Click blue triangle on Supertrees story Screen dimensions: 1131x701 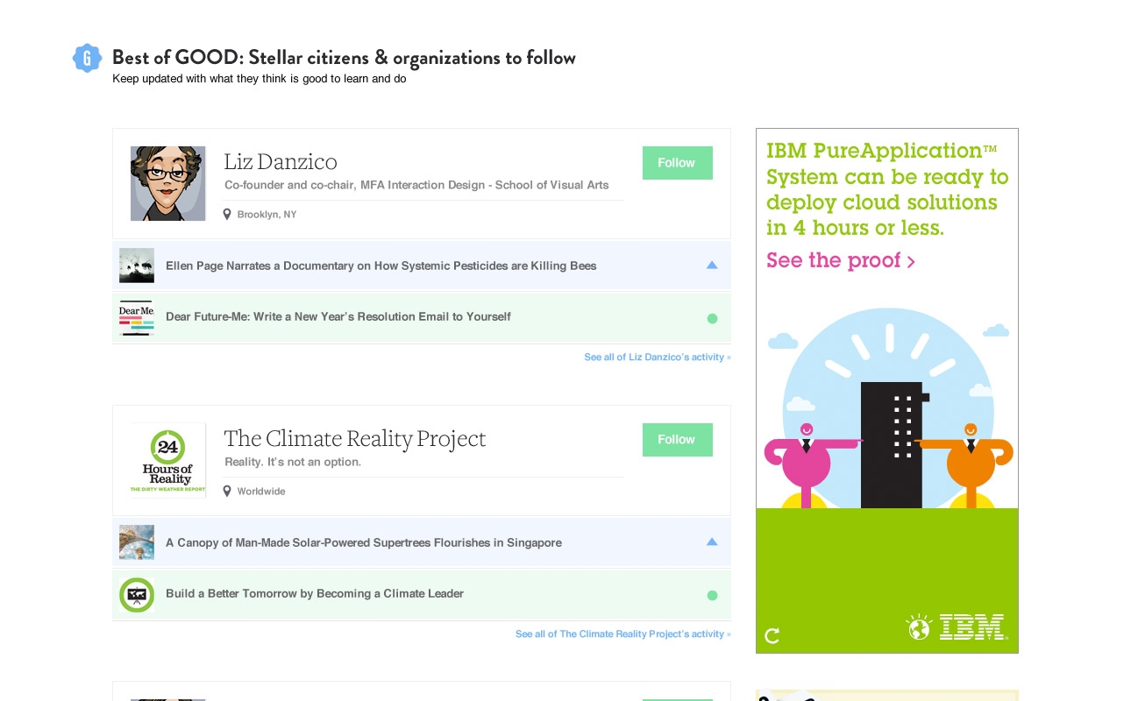[x=712, y=542]
